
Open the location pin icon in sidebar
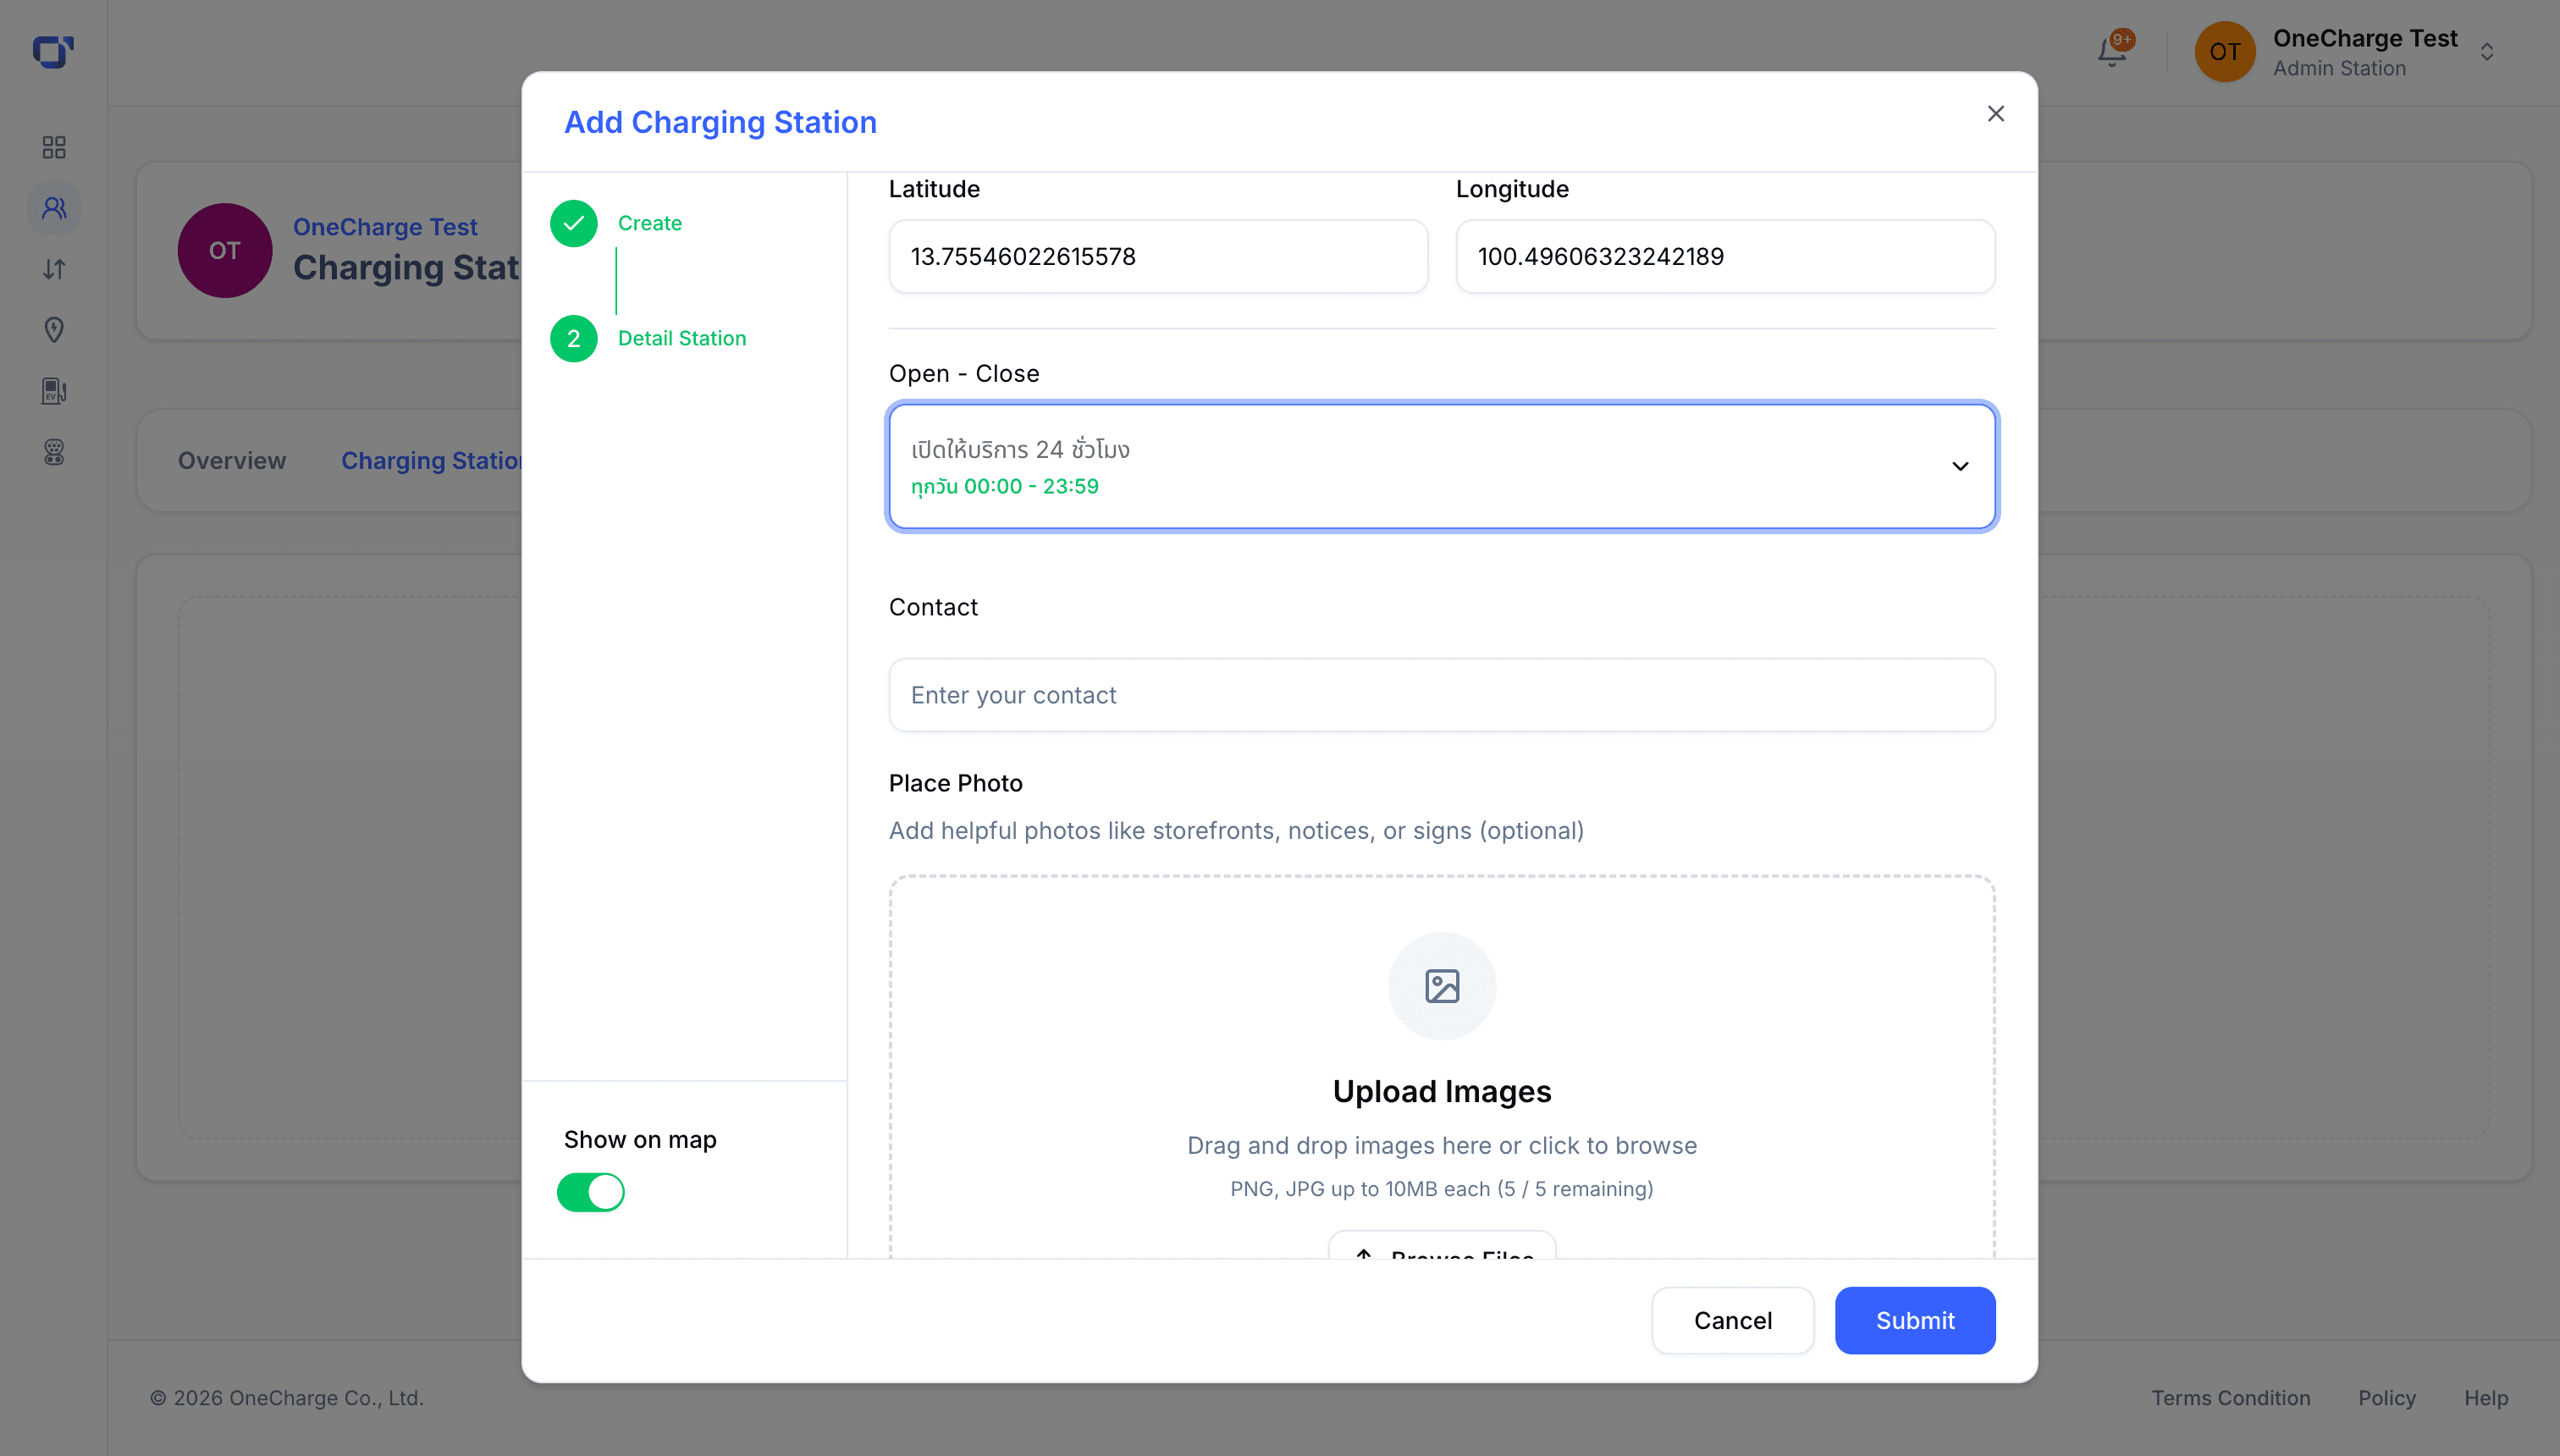point(54,330)
